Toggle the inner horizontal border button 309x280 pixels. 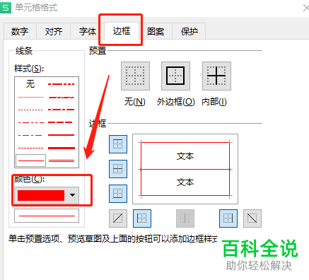[x=118, y=169]
